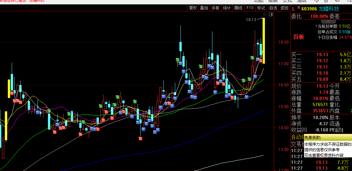This screenshot has width=352, height=171.
Task: Open the 公式 menu at the top
Action: click(x=287, y=1)
